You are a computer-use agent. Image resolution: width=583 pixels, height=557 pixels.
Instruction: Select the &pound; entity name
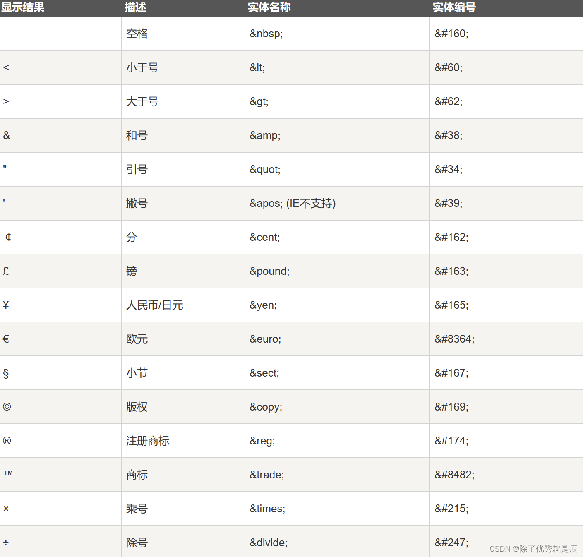(269, 271)
